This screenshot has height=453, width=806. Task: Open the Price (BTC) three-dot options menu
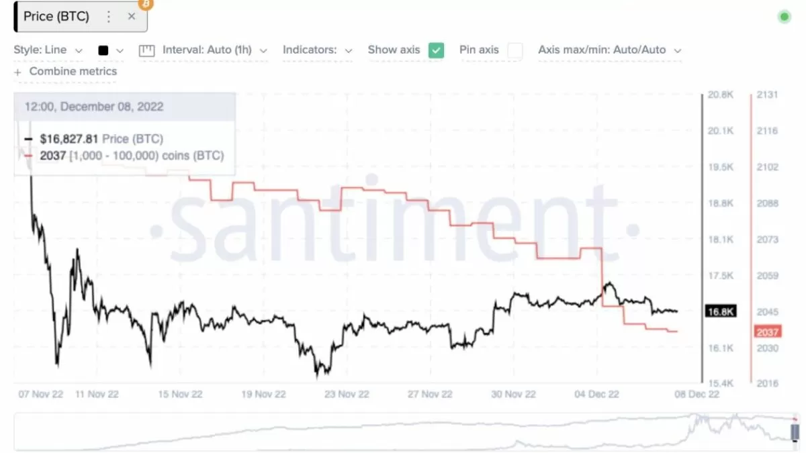(x=108, y=17)
